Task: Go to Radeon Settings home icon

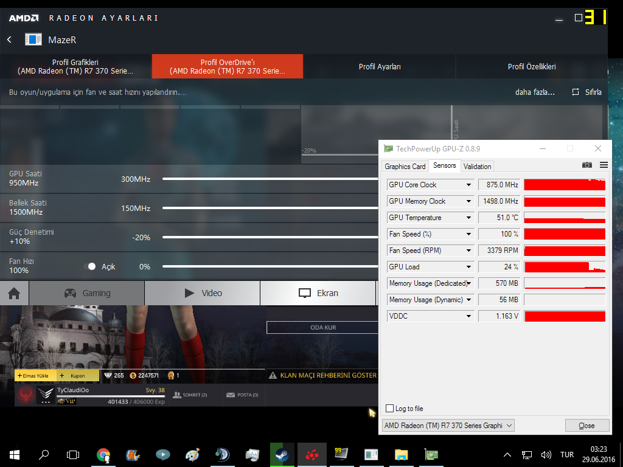Action: 15,294
